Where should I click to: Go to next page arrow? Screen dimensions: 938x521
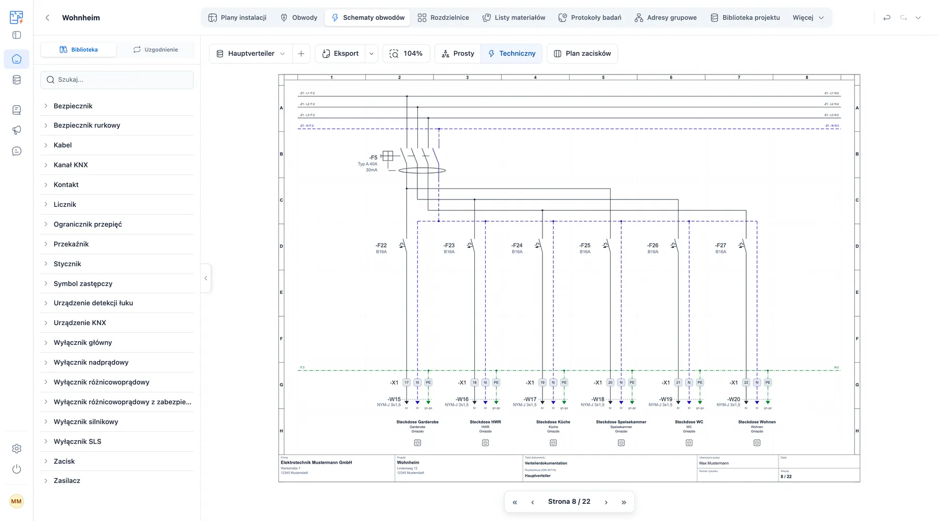point(606,502)
